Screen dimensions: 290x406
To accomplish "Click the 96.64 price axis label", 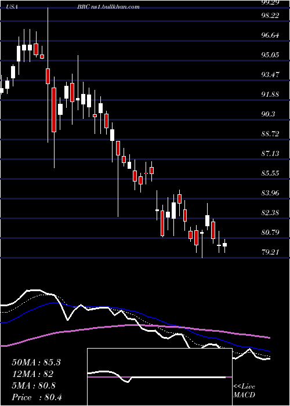I will 271,35.
